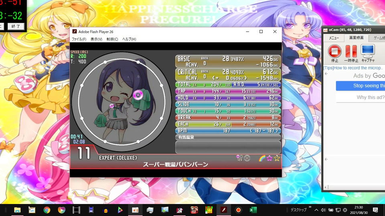Screen dimensions: 385x216
Task: Click the elapsed time 00:41
Action: click(x=77, y=137)
